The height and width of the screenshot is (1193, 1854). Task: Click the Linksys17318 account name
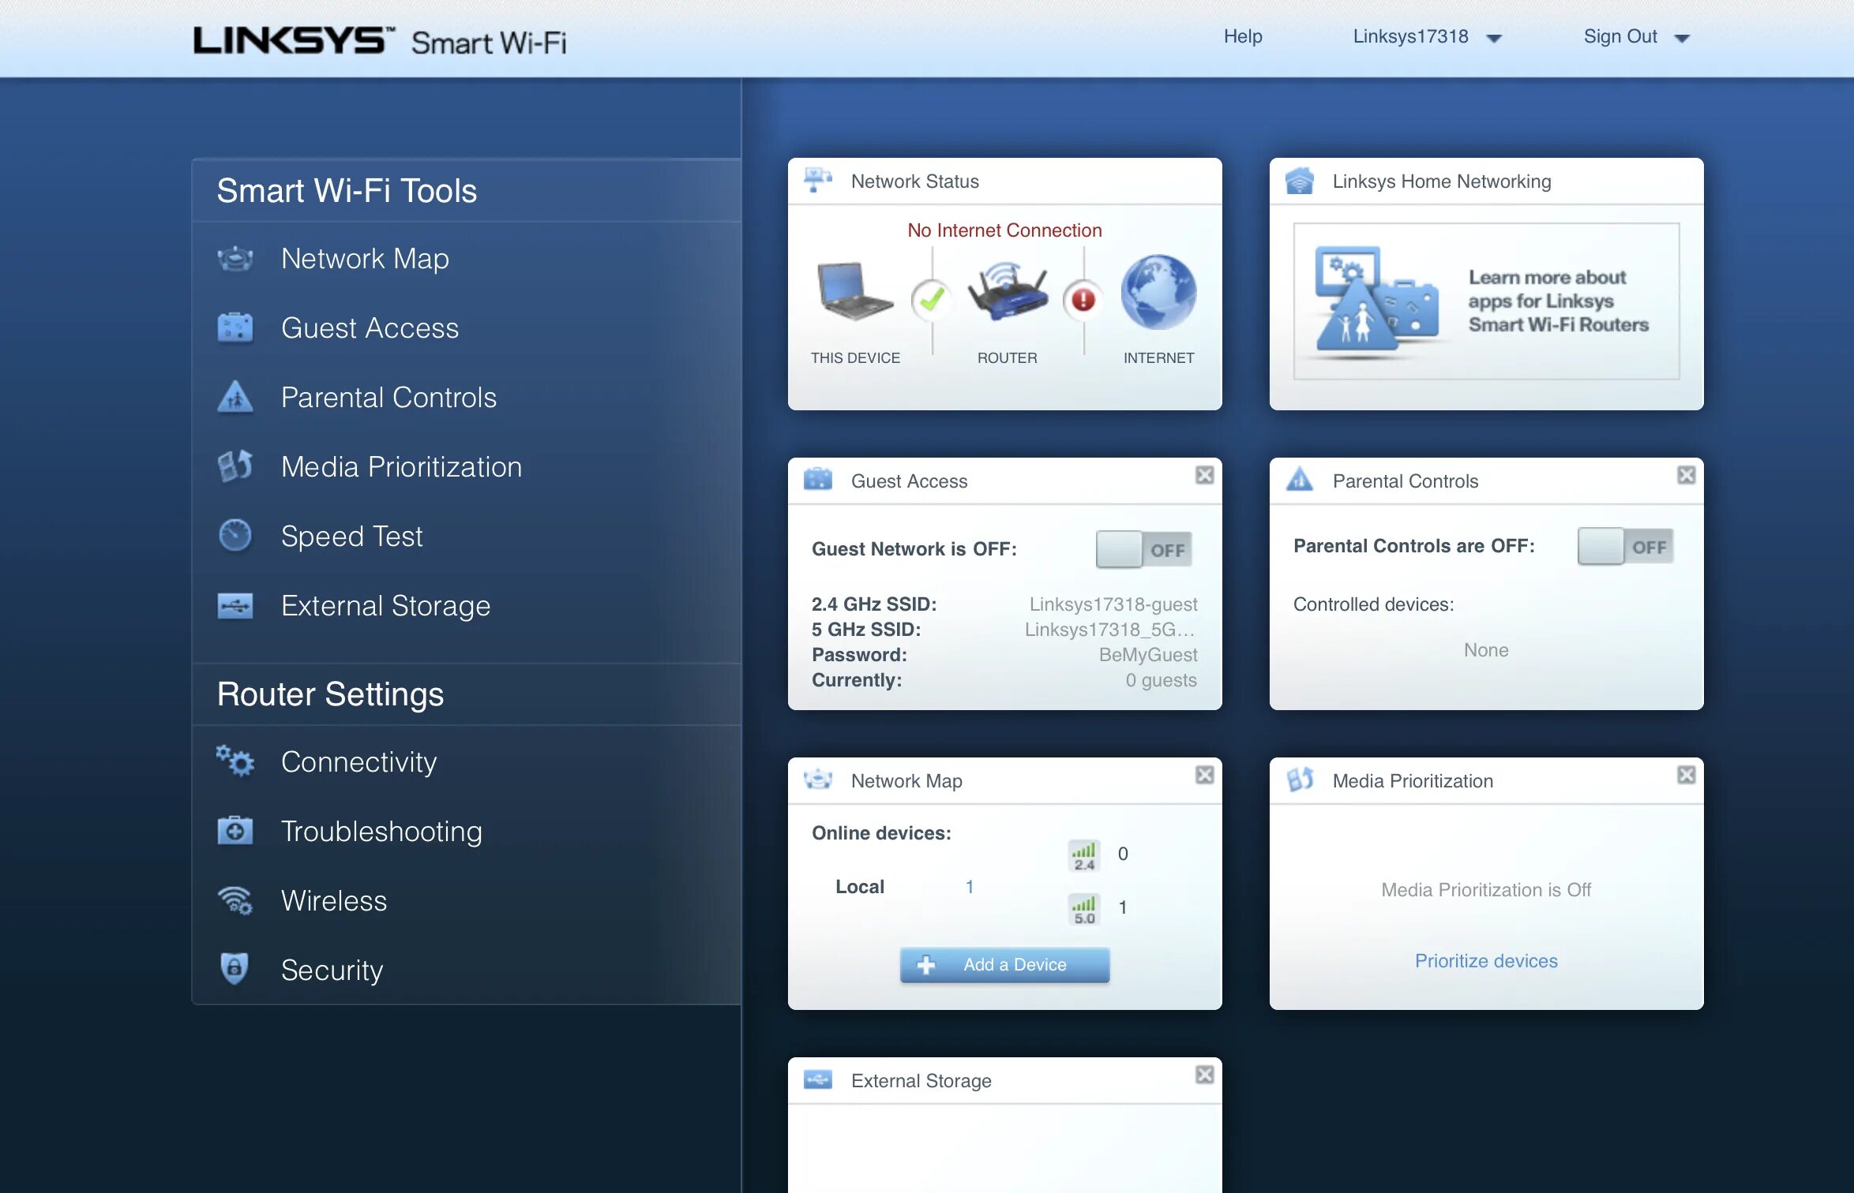(1410, 36)
